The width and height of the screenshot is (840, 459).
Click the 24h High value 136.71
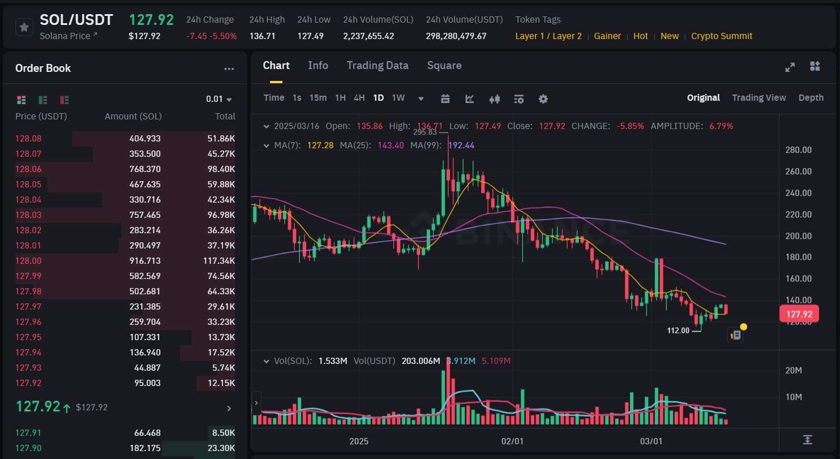pos(262,36)
